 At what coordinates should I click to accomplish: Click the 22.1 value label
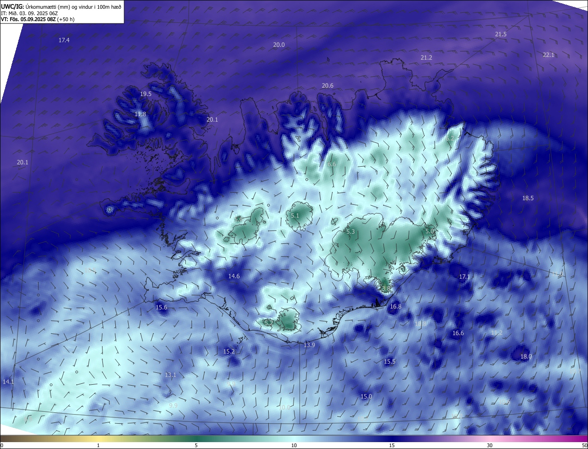pos(548,55)
